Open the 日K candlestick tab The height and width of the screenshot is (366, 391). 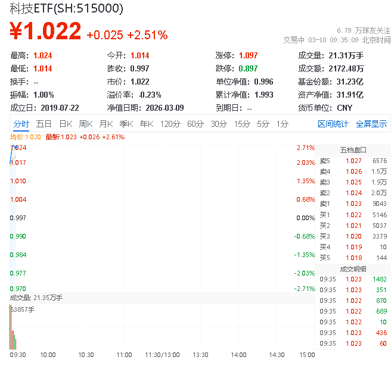point(66,124)
